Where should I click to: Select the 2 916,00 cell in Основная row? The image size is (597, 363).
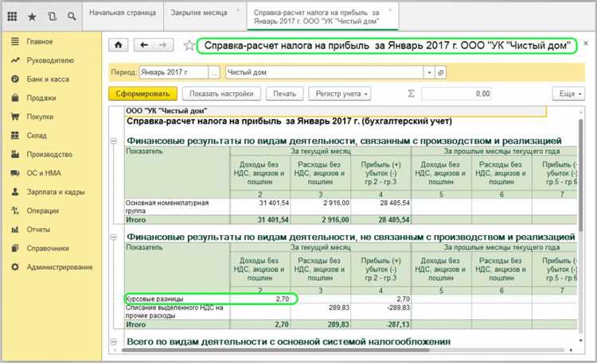tap(320, 207)
